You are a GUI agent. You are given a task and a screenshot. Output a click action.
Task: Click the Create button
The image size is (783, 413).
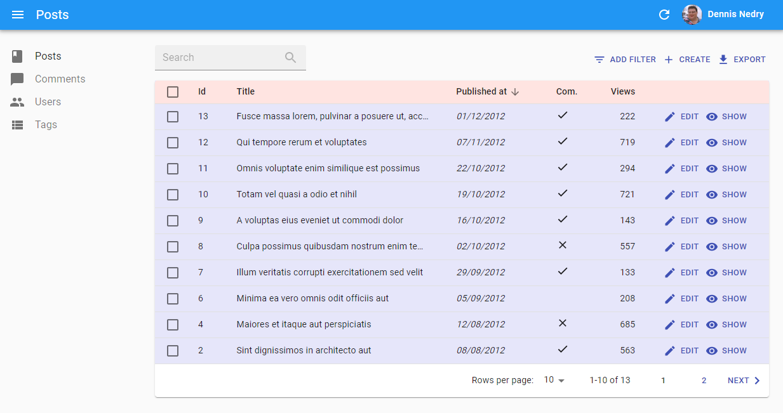click(x=687, y=60)
